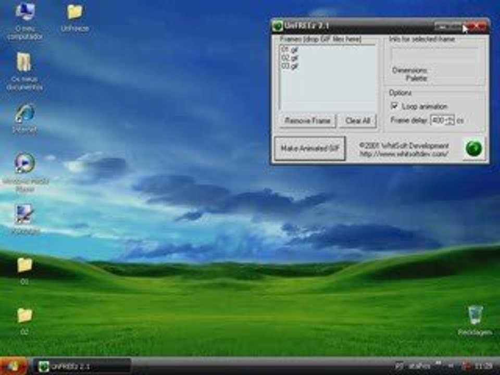The height and width of the screenshot is (375, 500).
Task: Activate the UnFREEz 2.1 taskbar button
Action: coord(82,366)
